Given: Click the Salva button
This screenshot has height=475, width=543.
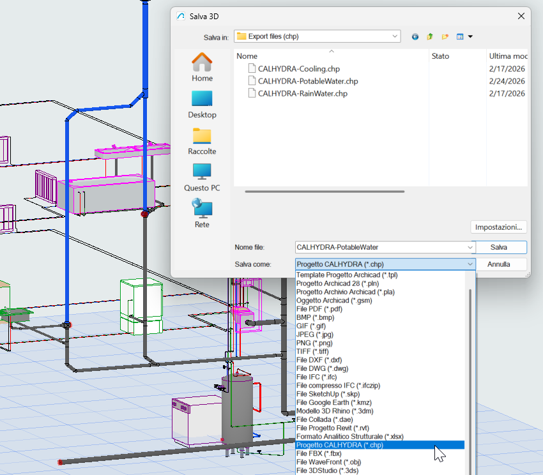Looking at the screenshot, I should click(x=499, y=247).
